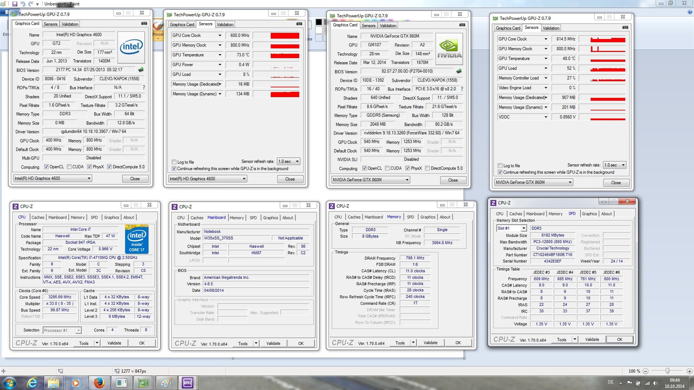Open VDDC sensor dropdown in GTX 860M Sensors

(x=546, y=117)
